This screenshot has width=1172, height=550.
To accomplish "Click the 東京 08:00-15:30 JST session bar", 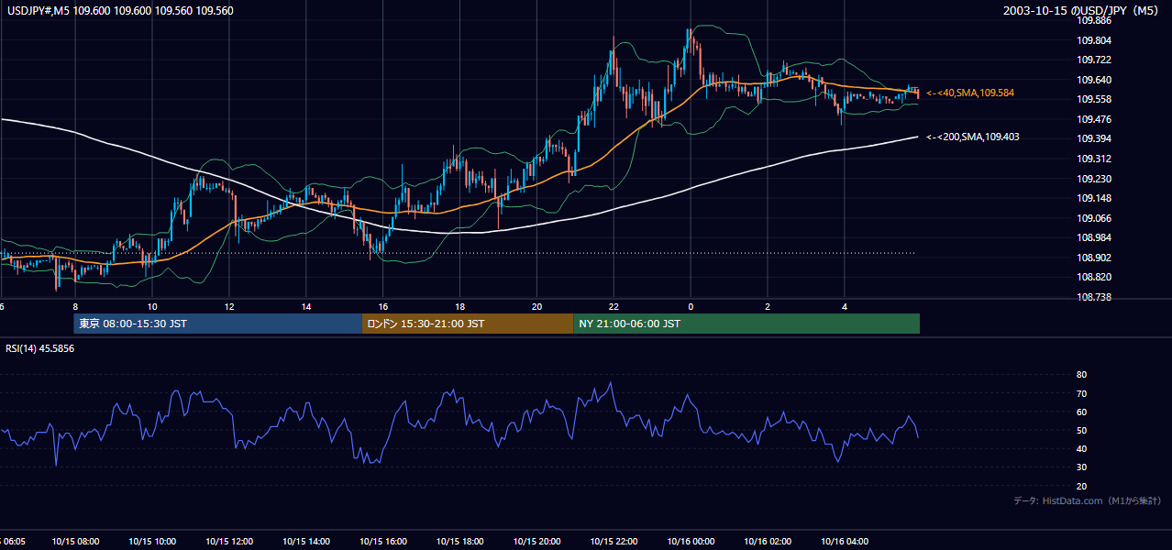I will click(218, 324).
